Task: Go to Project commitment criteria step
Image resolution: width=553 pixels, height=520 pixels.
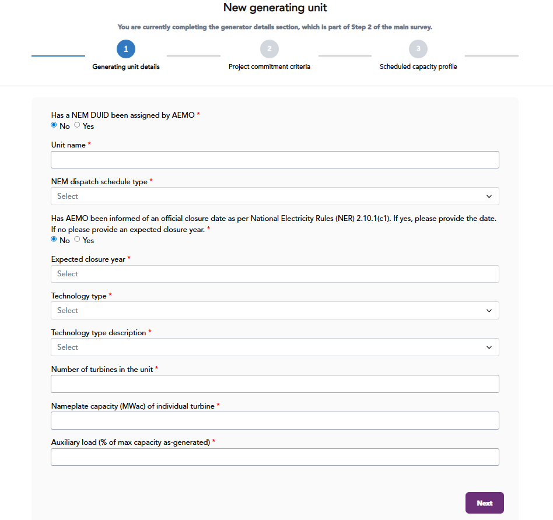Action: pos(269,67)
